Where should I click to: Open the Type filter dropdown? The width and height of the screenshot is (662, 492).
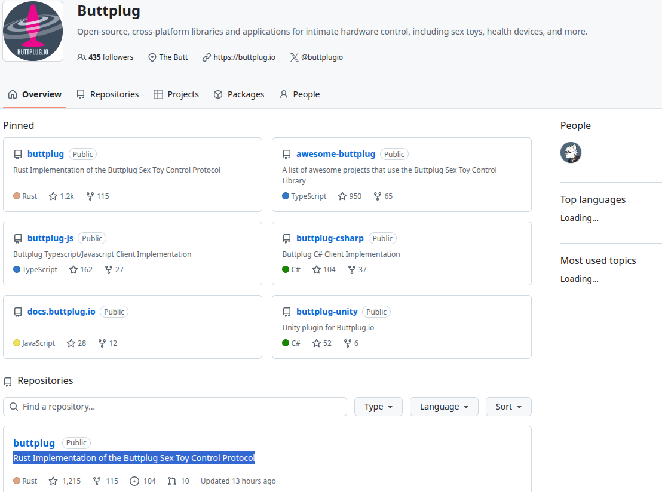coord(378,407)
